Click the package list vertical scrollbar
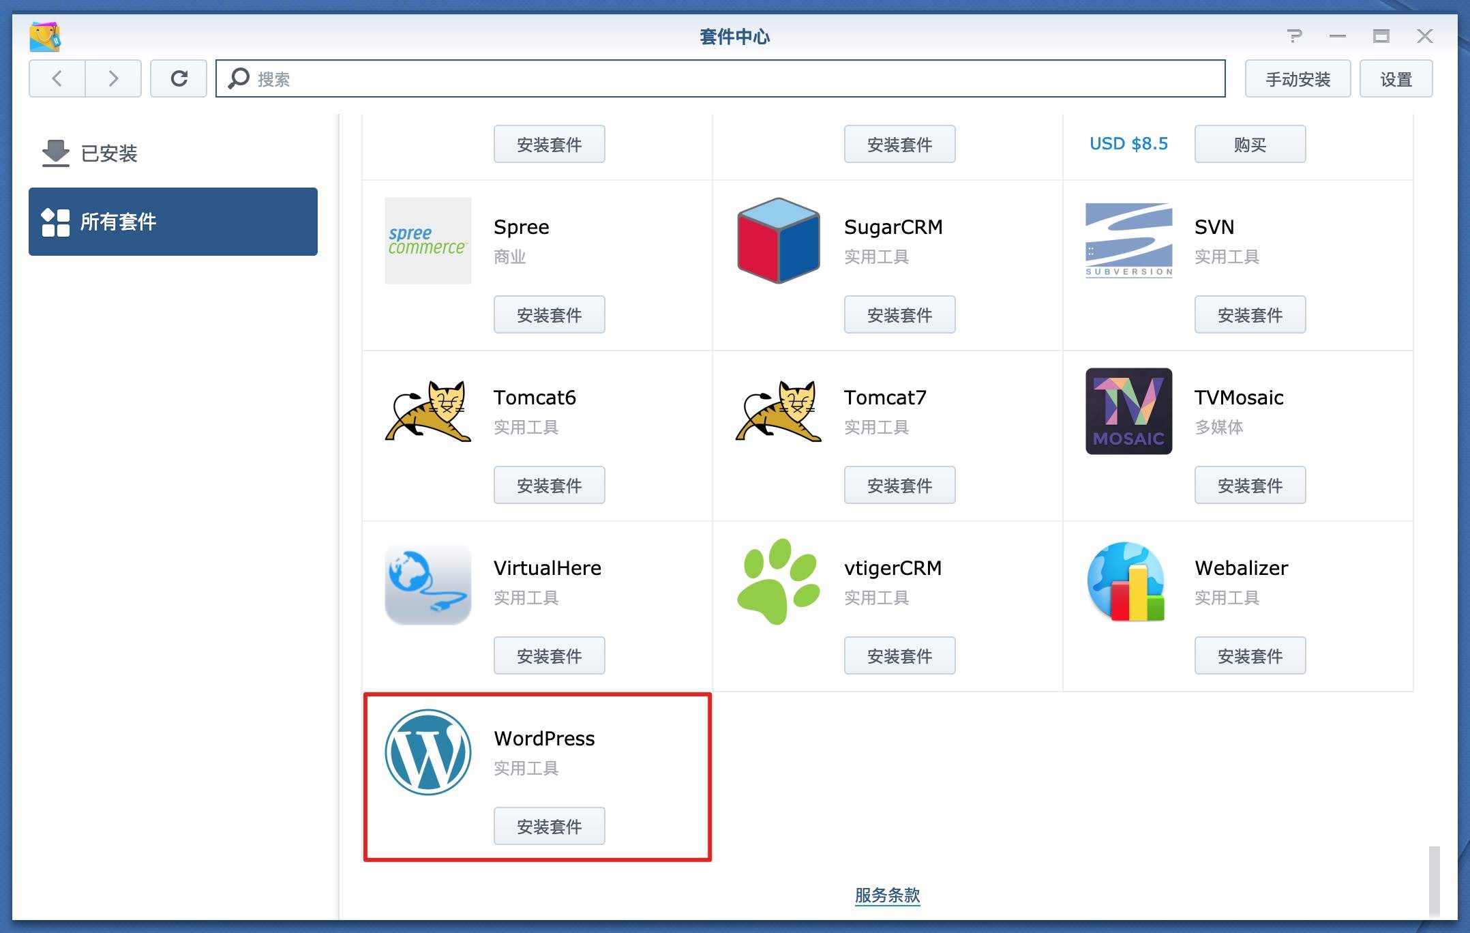Viewport: 1470px width, 933px height. tap(1434, 880)
